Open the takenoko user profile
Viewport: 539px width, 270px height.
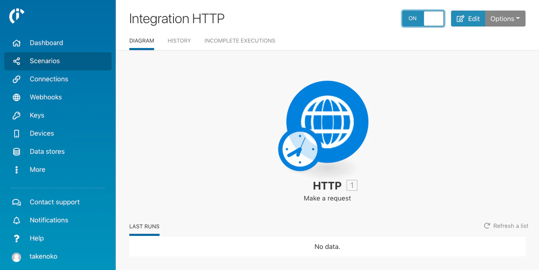[x=43, y=257]
